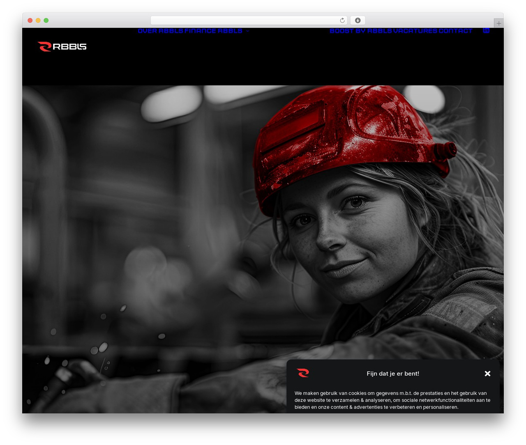Open the FINANCE menu item
This screenshot has height=445, width=526.
pyautogui.click(x=200, y=31)
